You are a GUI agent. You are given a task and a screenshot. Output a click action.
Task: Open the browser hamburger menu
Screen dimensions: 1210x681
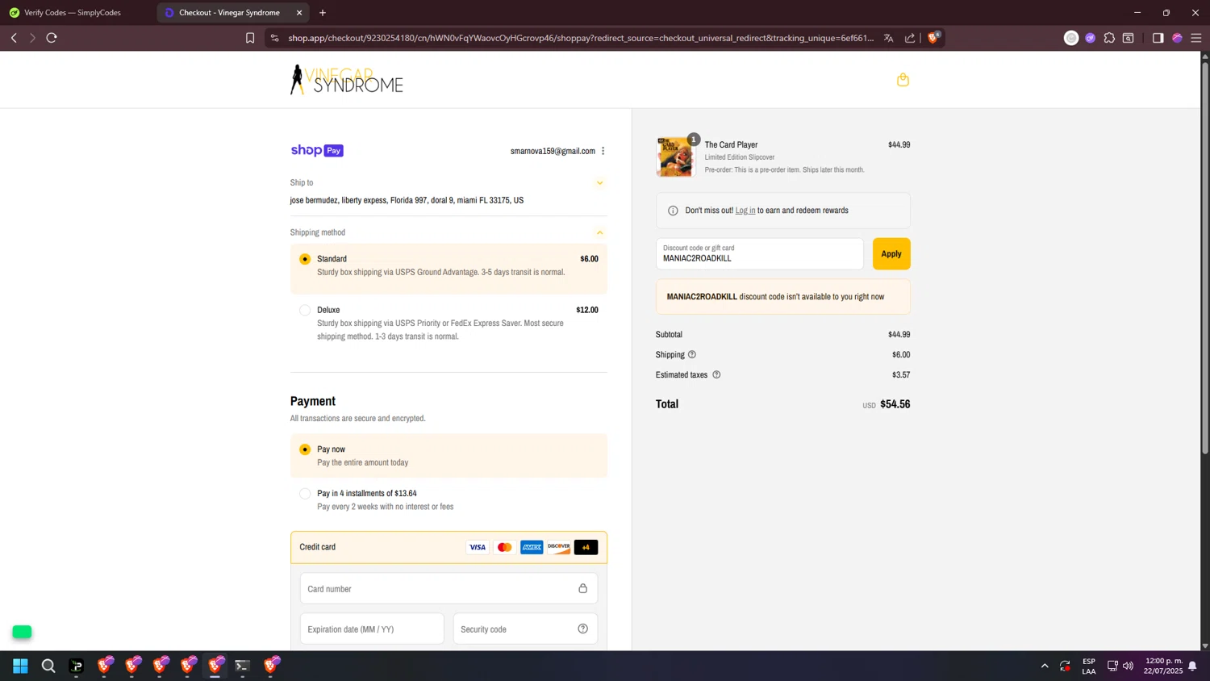pos(1196,38)
